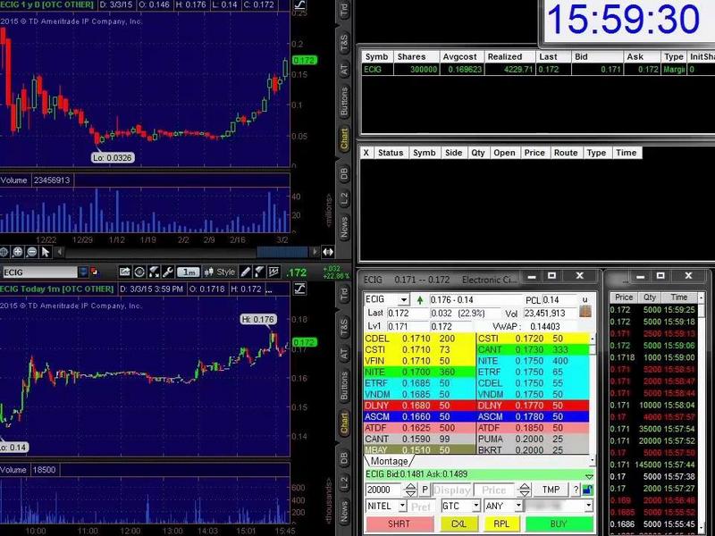
Task: Click the P button beside quantity
Action: tap(425, 490)
